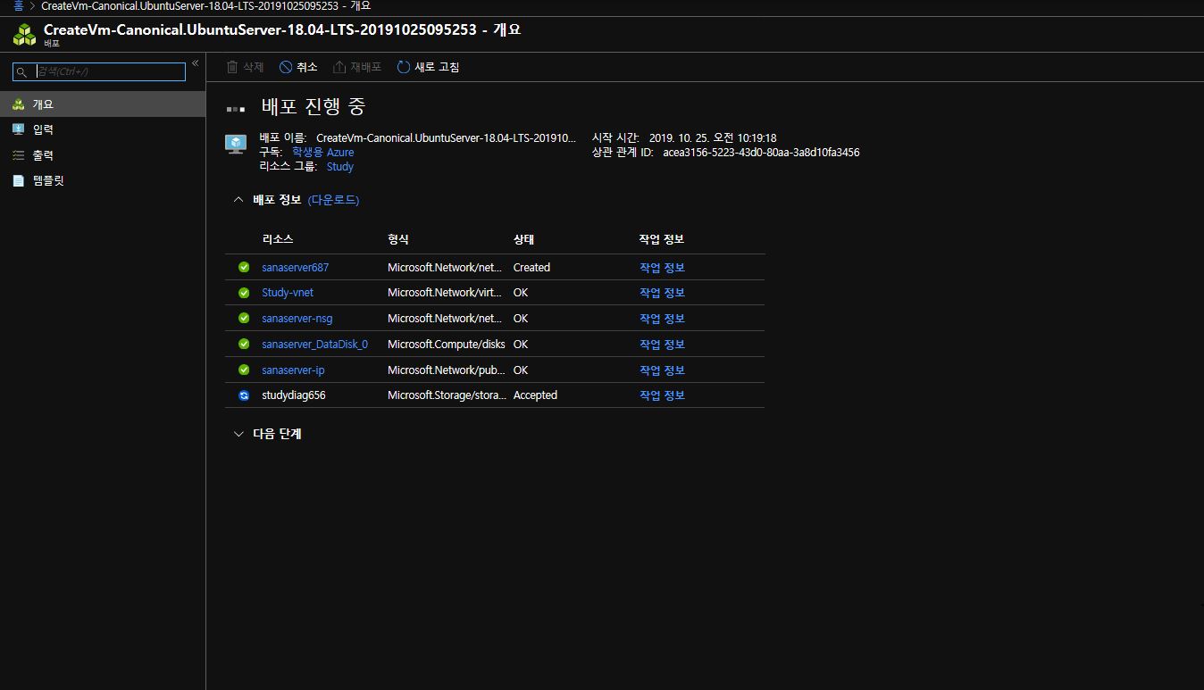The image size is (1204, 690).
Task: Click the 홈 breadcrumb link
Action: tap(18, 5)
